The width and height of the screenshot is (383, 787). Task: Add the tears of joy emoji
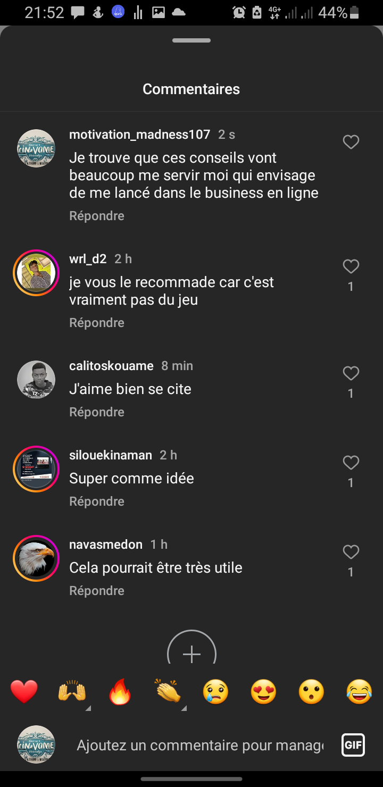(x=359, y=692)
